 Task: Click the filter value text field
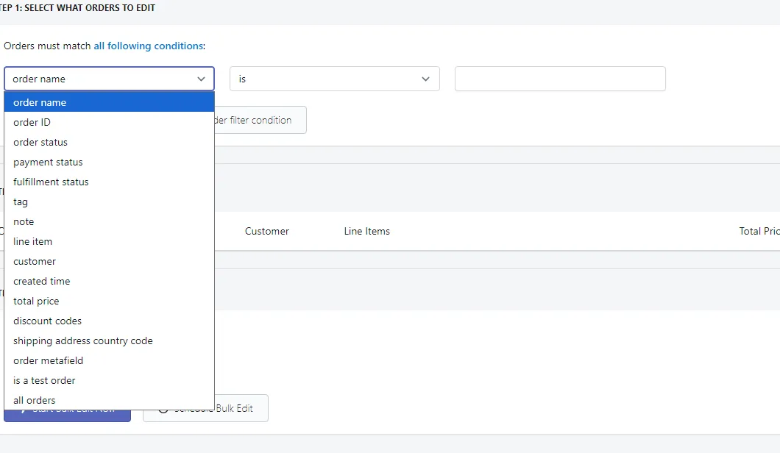[560, 79]
